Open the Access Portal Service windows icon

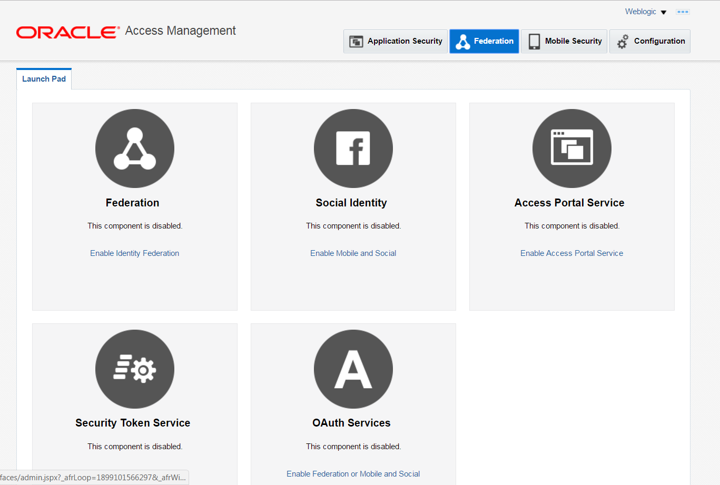(x=571, y=148)
